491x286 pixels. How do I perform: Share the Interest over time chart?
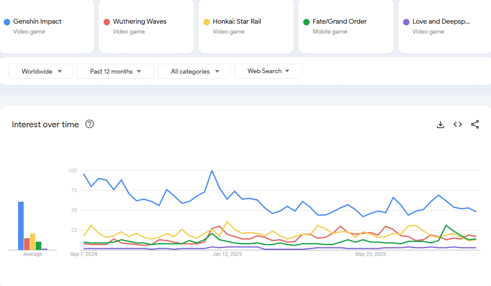click(x=475, y=125)
